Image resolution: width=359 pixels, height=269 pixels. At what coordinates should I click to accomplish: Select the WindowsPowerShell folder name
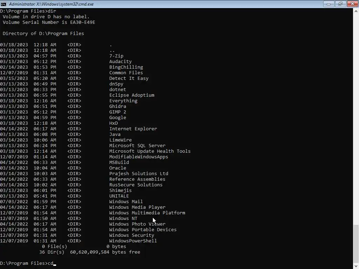point(133,241)
